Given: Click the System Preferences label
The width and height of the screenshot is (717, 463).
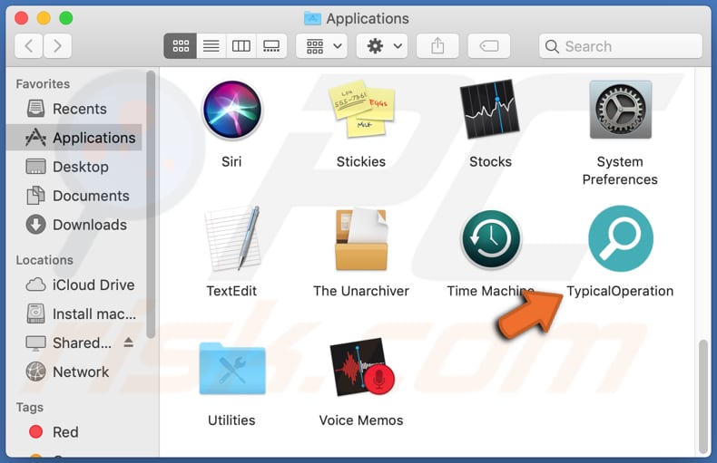Looking at the screenshot, I should click(620, 170).
